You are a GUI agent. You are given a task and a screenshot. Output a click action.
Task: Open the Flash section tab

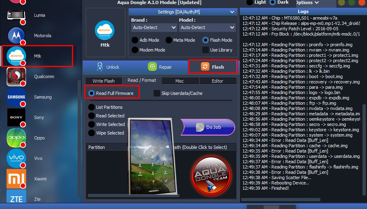point(213,67)
